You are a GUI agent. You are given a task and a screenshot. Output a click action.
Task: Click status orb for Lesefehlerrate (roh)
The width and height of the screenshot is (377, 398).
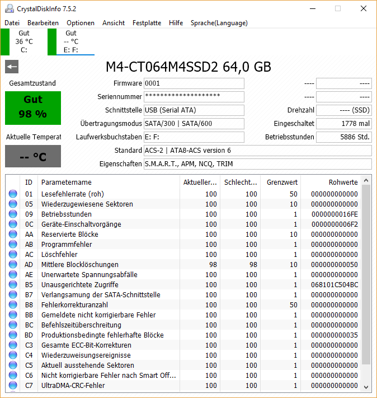point(13,194)
